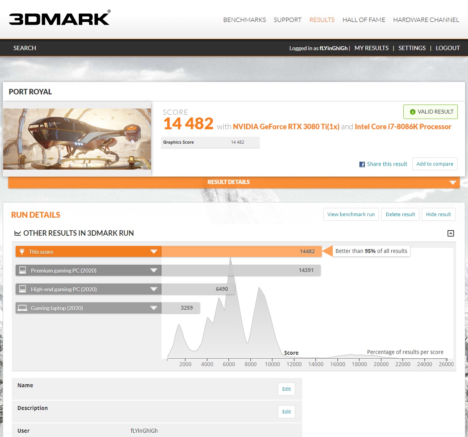This screenshot has width=468, height=437.
Task: Click the 3259 Gaming laptop score bar
Action: [x=181, y=308]
